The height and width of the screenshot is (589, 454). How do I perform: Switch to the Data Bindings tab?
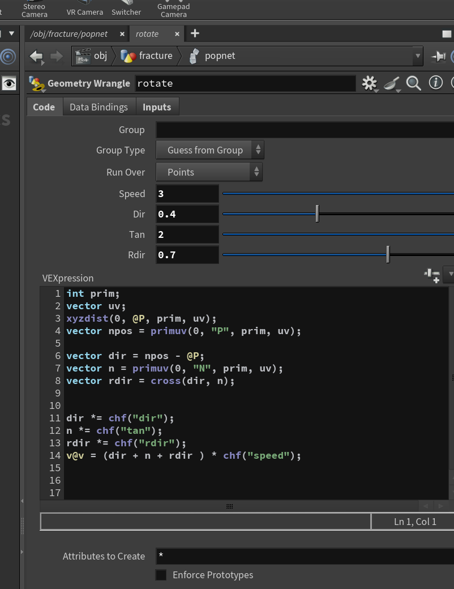98,107
